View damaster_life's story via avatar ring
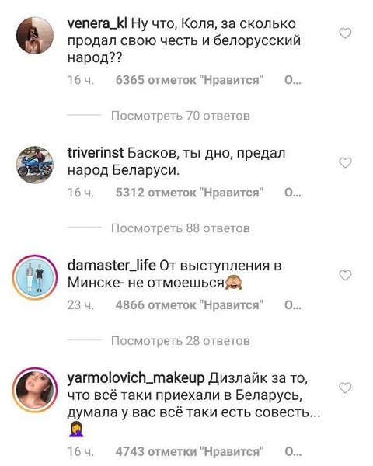The height and width of the screenshot is (466, 373). [34, 277]
